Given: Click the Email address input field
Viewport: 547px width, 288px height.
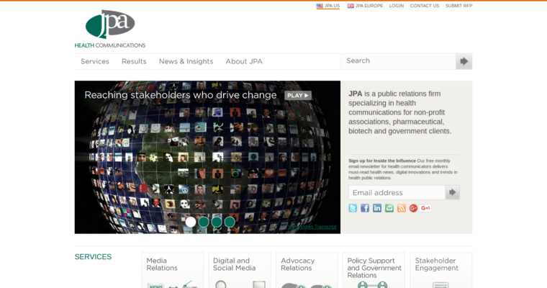Looking at the screenshot, I should tap(397, 192).
